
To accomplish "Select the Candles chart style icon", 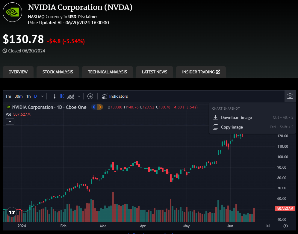I will 62,96.
